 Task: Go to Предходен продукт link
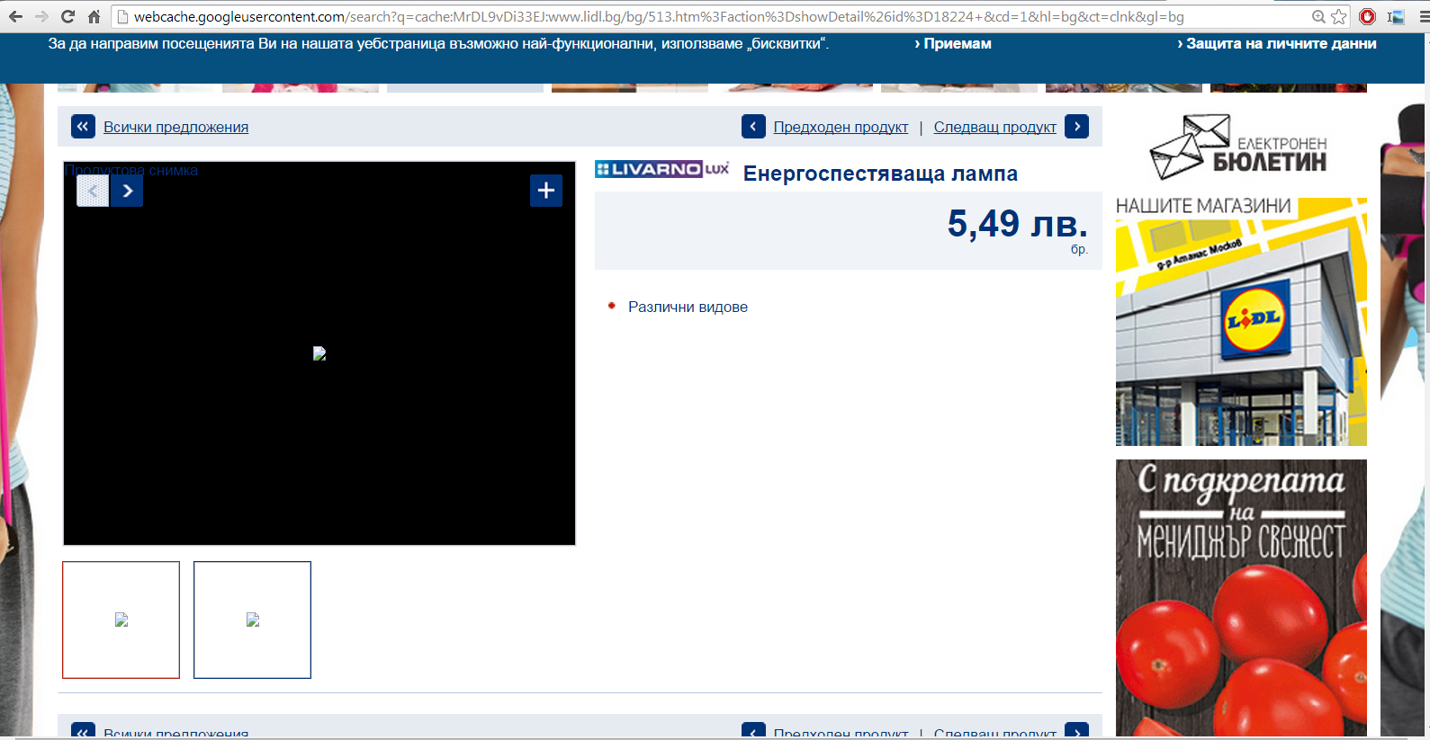point(841,128)
